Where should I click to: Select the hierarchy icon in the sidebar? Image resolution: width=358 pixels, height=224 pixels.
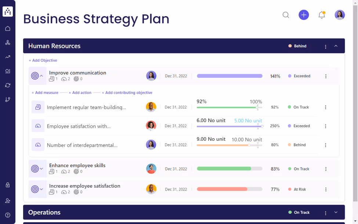point(7,43)
